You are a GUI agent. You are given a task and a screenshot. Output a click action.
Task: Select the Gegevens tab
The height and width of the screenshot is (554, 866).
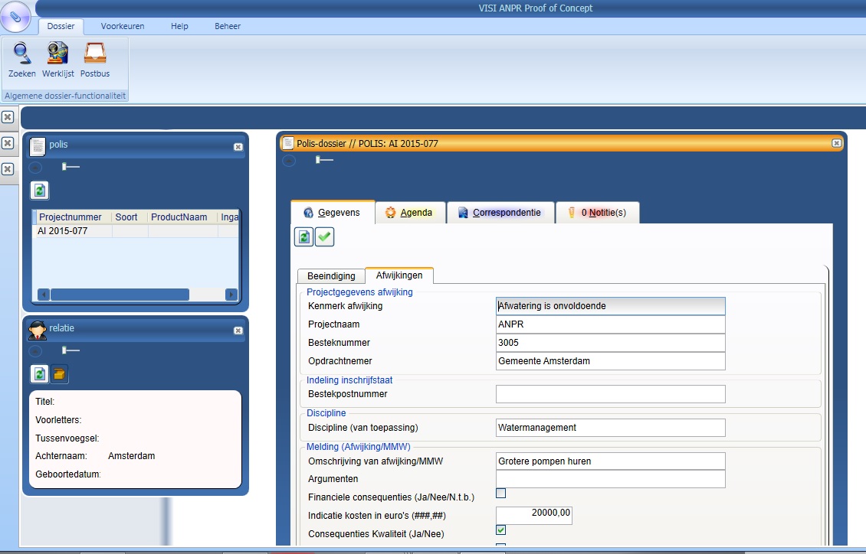coord(333,213)
